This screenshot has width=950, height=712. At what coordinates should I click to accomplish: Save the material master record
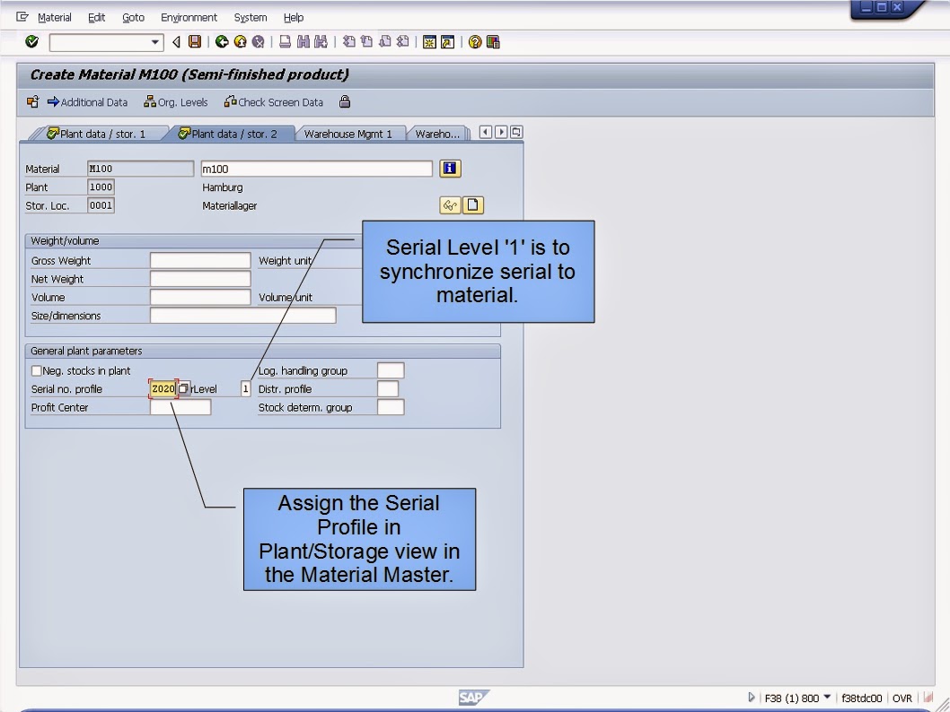[195, 42]
